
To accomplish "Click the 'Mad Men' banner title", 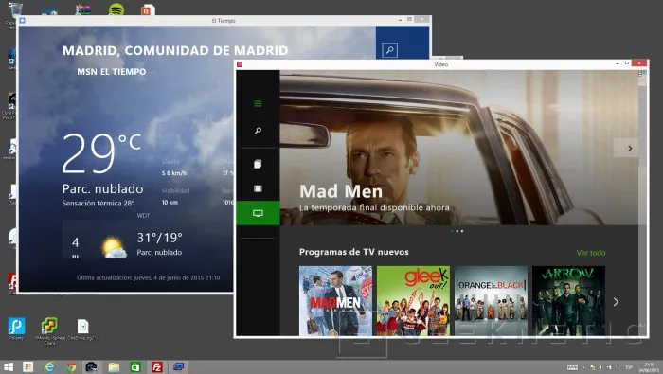I will tap(341, 191).
